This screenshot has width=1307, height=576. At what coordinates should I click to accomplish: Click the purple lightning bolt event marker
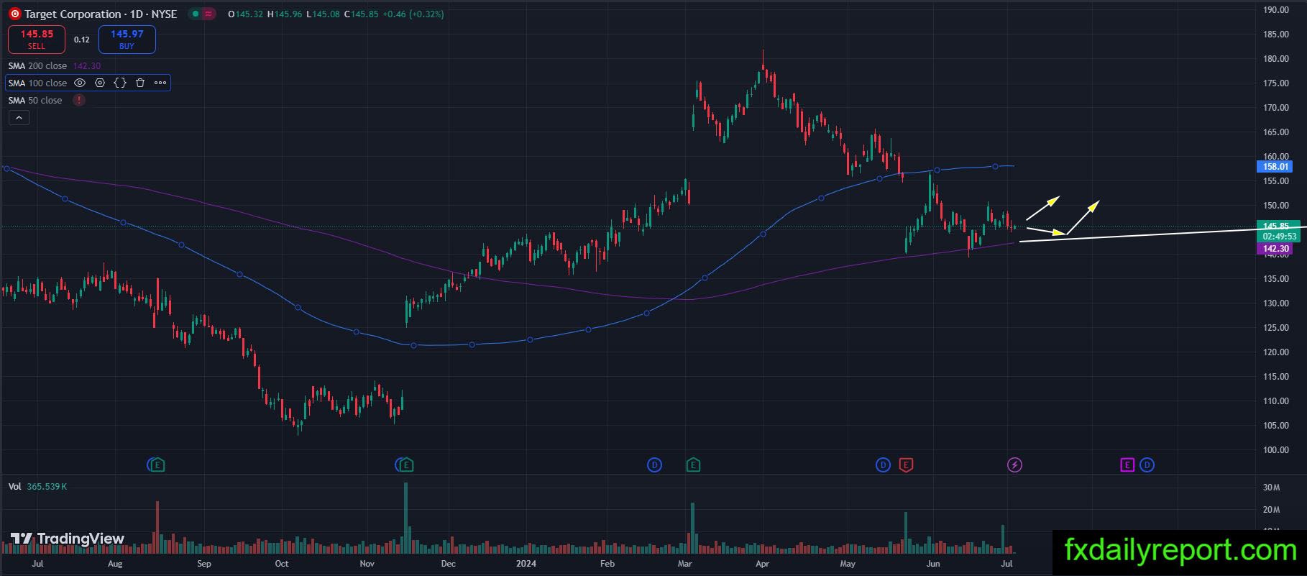coord(1014,465)
